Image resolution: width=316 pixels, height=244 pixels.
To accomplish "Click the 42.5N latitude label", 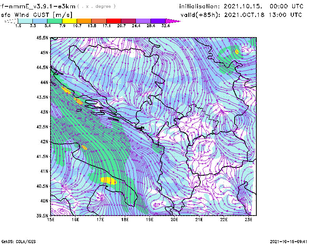I will click(42, 127).
